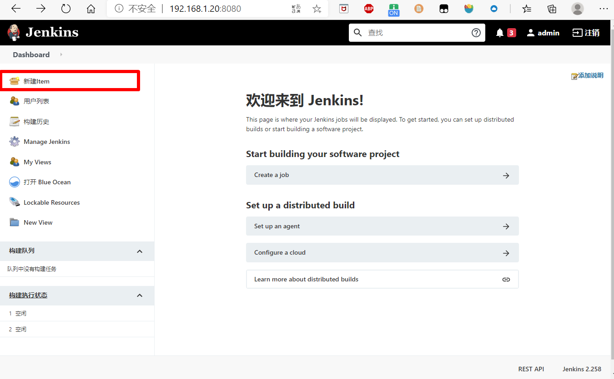
Task: Click the New View folder icon
Action: pos(15,222)
